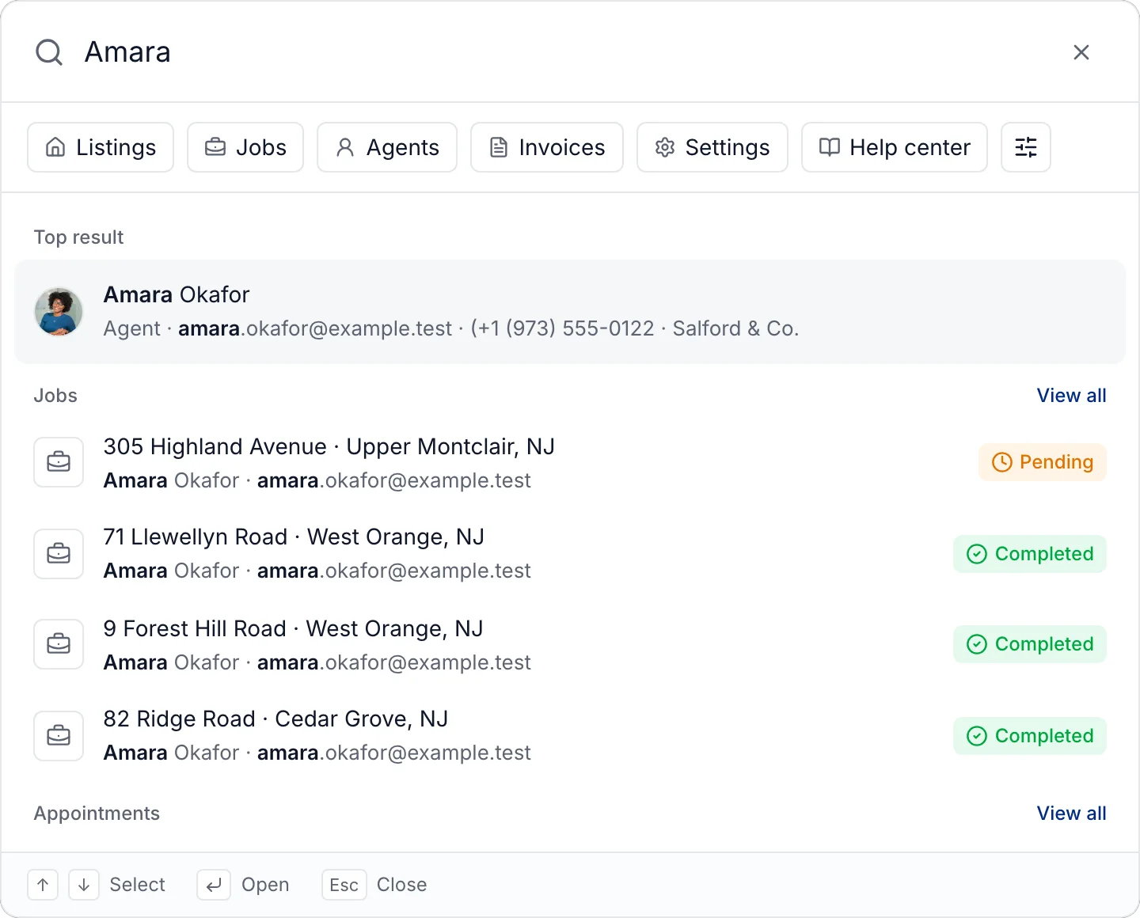Screen dimensions: 1140x918
Task: Open the Amara Okafor top result
Action: [x=570, y=312]
